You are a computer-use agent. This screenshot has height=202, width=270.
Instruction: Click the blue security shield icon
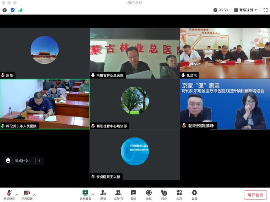(12, 10)
